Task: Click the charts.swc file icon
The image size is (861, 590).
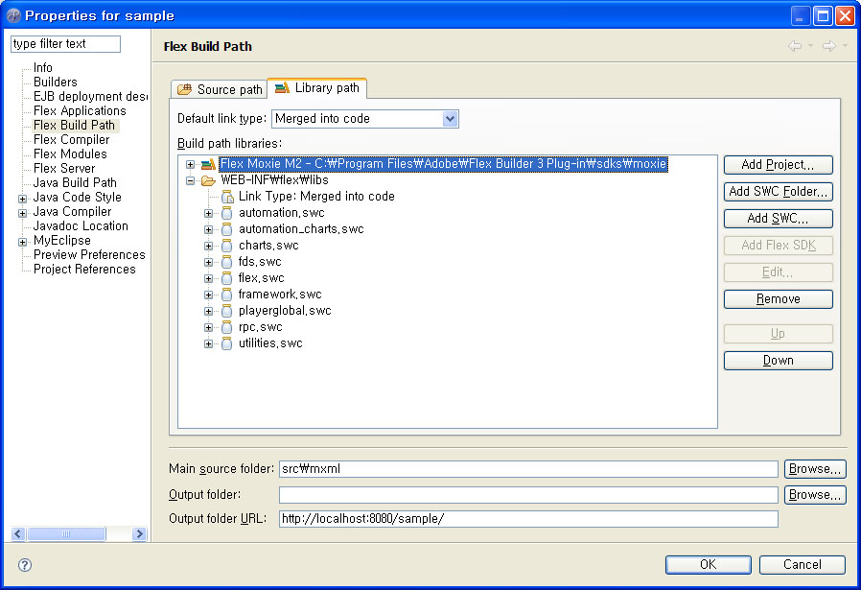Action: coord(227,246)
